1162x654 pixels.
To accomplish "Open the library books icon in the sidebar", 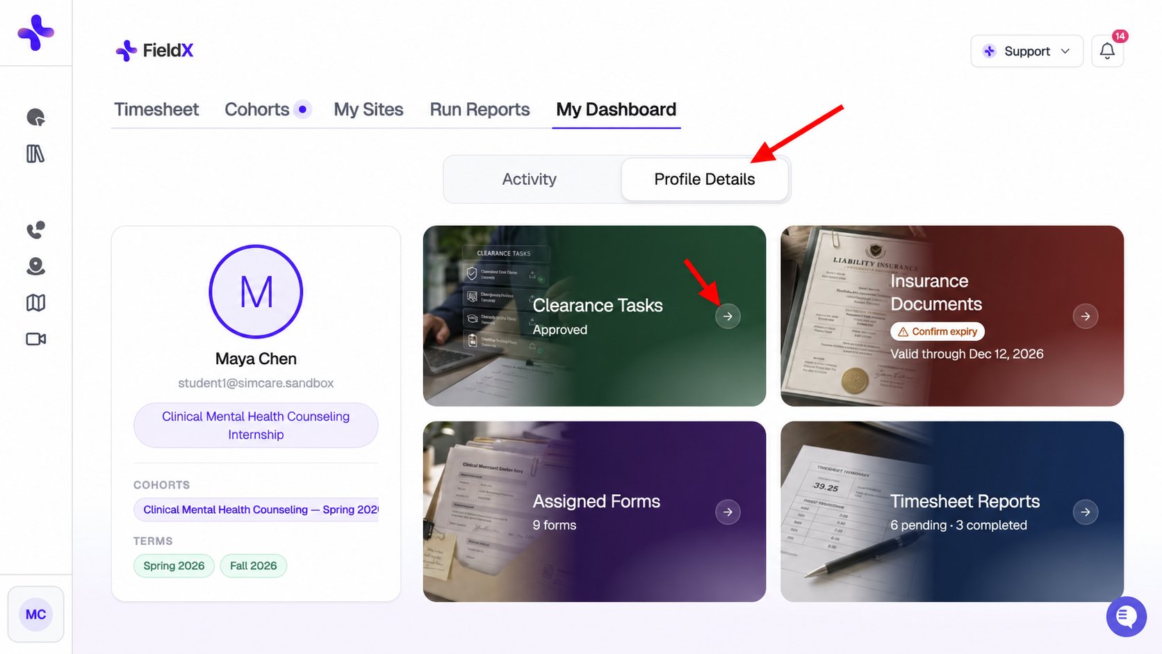I will pyautogui.click(x=35, y=154).
